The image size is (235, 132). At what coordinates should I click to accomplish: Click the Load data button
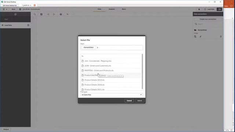(x=209, y=9)
